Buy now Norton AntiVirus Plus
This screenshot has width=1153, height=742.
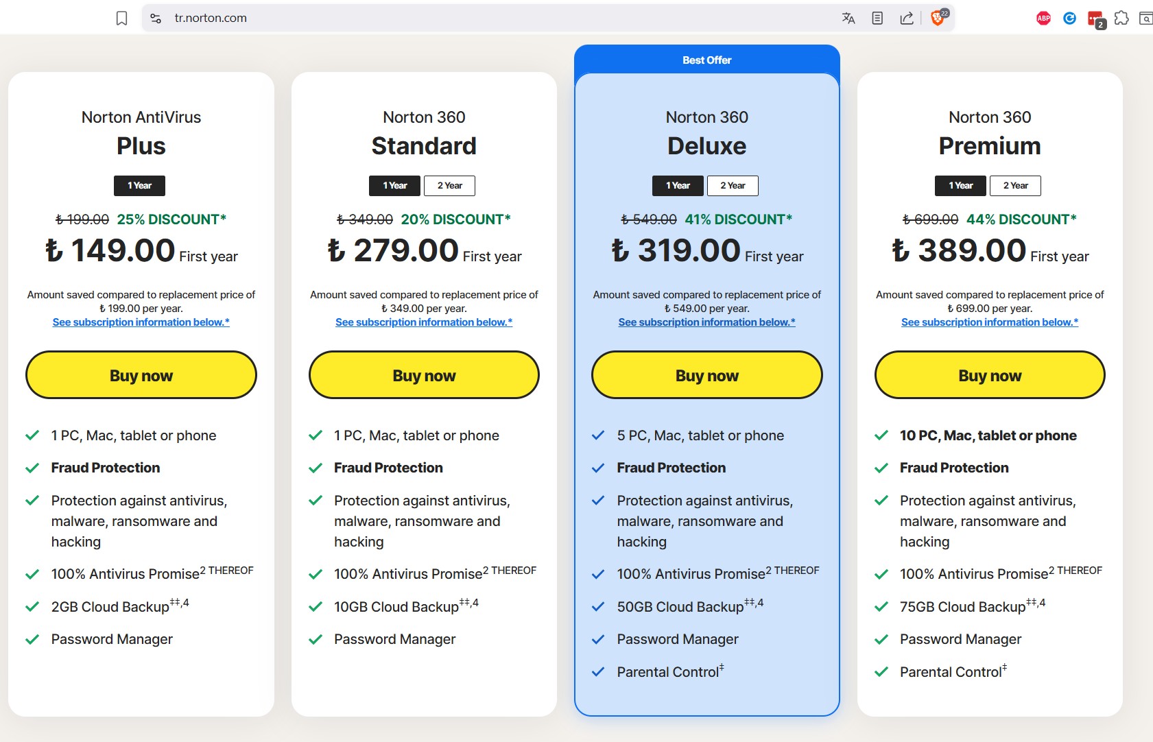141,375
